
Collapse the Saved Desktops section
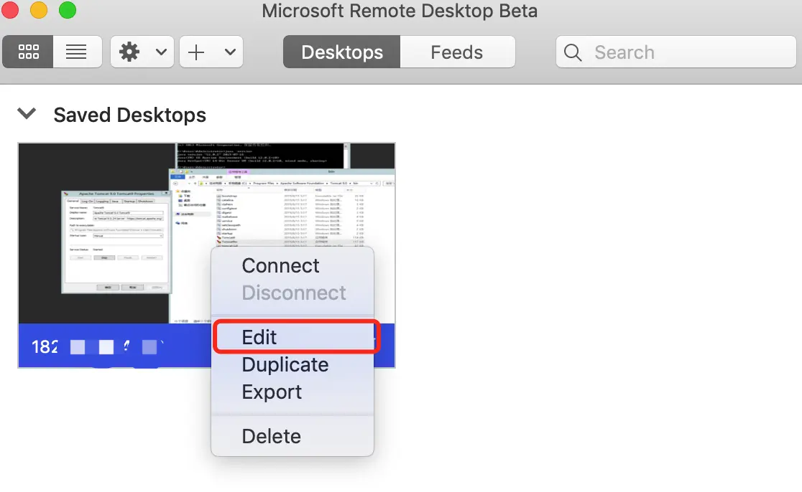point(27,113)
